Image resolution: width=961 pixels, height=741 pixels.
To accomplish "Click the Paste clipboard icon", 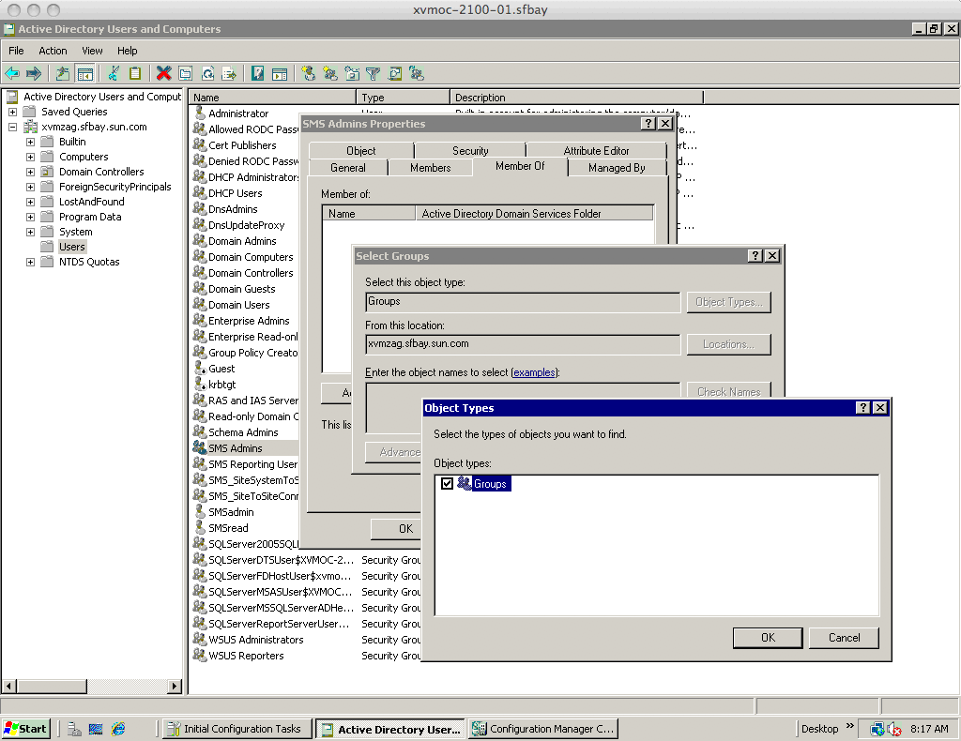I will 135,73.
